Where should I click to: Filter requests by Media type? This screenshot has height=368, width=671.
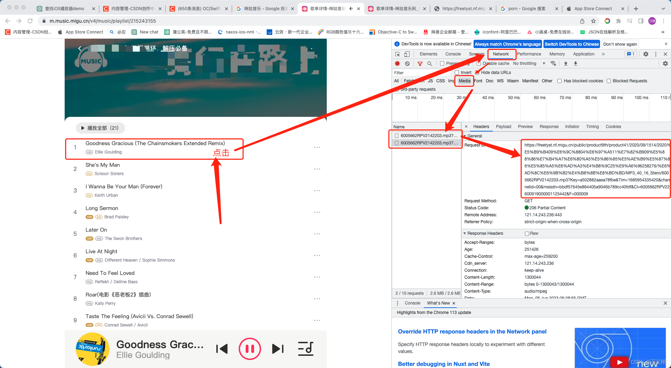464,81
